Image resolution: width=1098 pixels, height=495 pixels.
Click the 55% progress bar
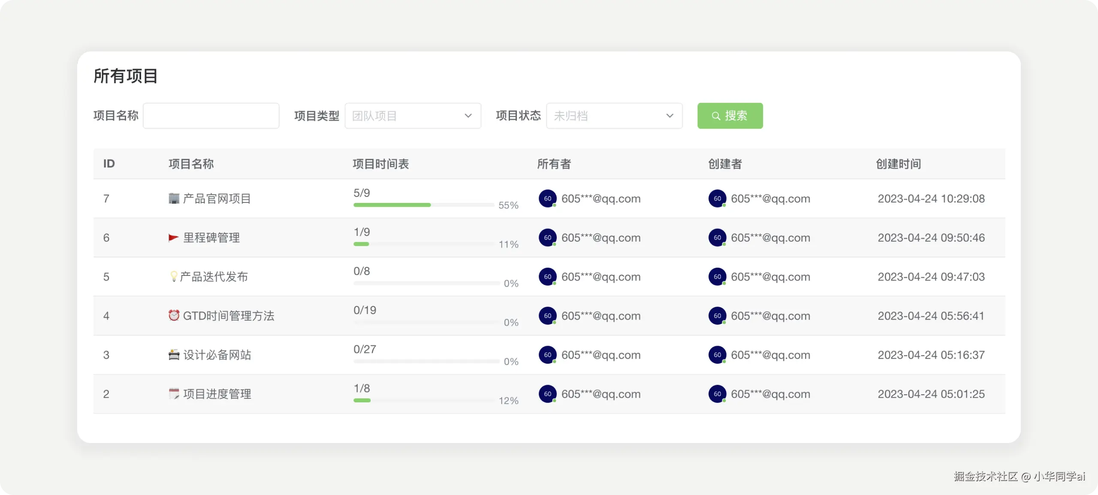(423, 205)
